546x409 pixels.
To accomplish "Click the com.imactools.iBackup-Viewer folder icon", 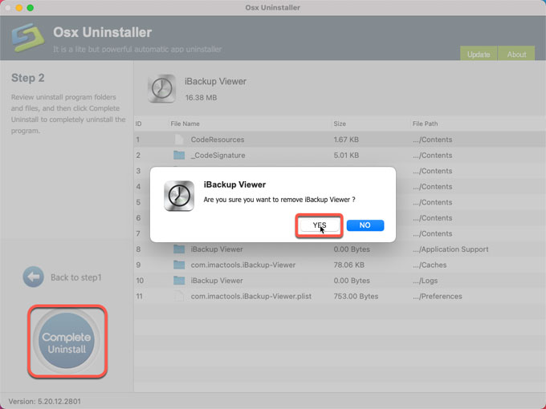I will pyautogui.click(x=179, y=265).
